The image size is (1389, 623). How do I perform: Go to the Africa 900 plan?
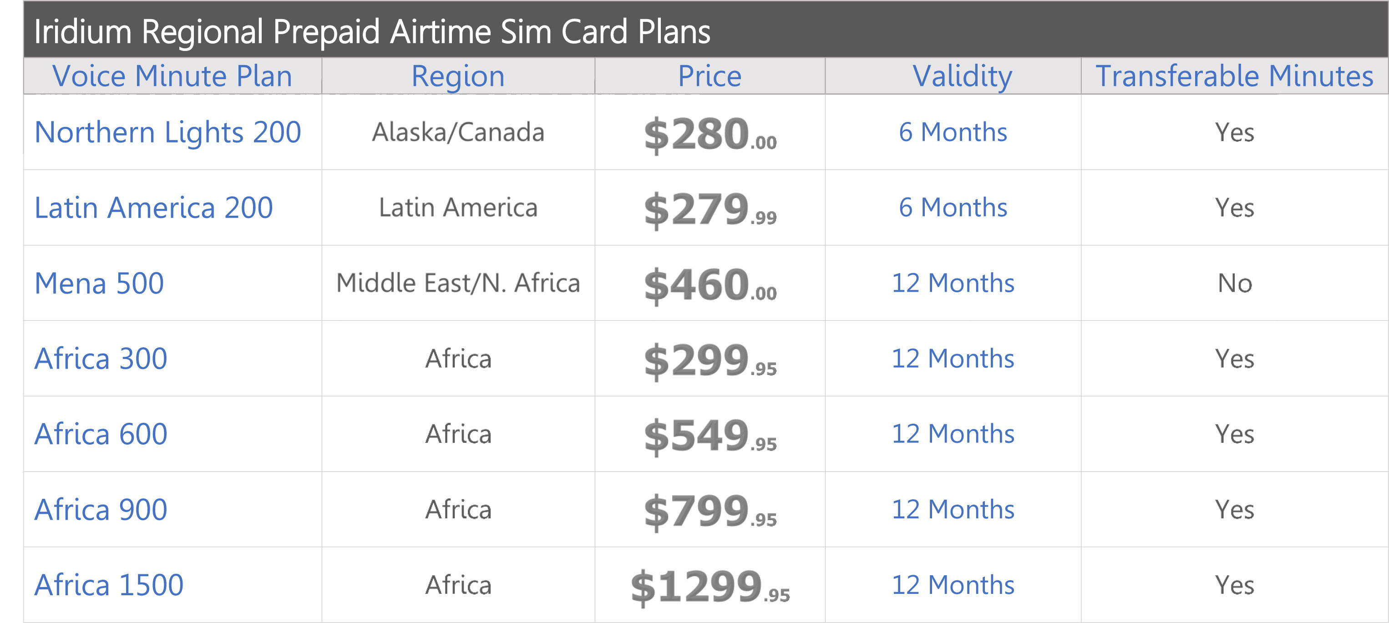[x=101, y=510]
